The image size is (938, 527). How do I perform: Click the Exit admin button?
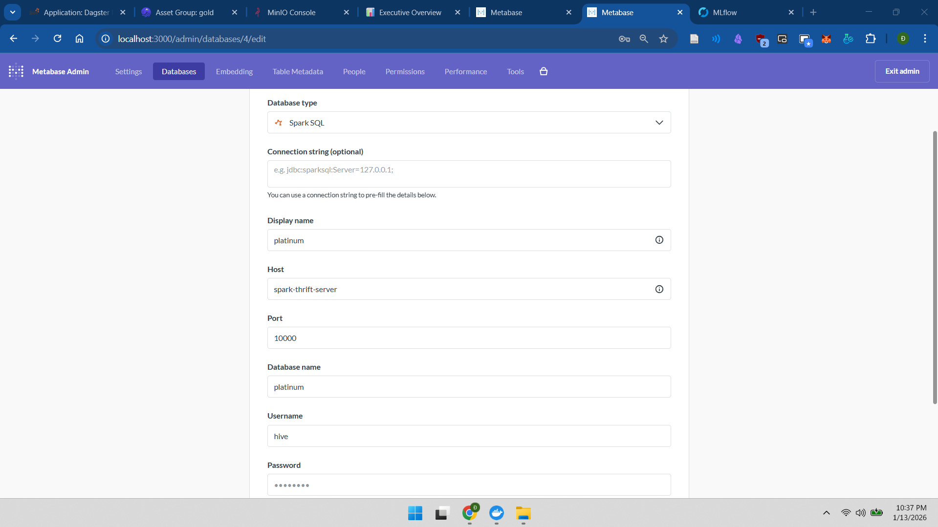pyautogui.click(x=902, y=71)
